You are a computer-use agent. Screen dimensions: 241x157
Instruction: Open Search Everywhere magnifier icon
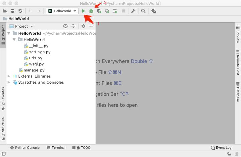click(x=143, y=11)
